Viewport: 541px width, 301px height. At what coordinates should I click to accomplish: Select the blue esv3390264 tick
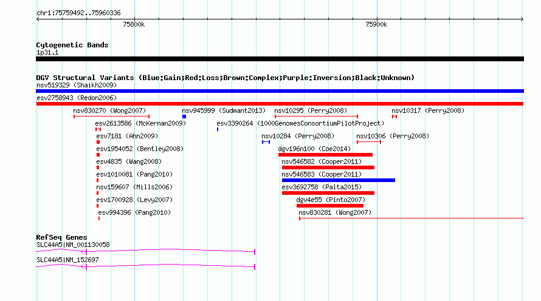click(x=218, y=129)
